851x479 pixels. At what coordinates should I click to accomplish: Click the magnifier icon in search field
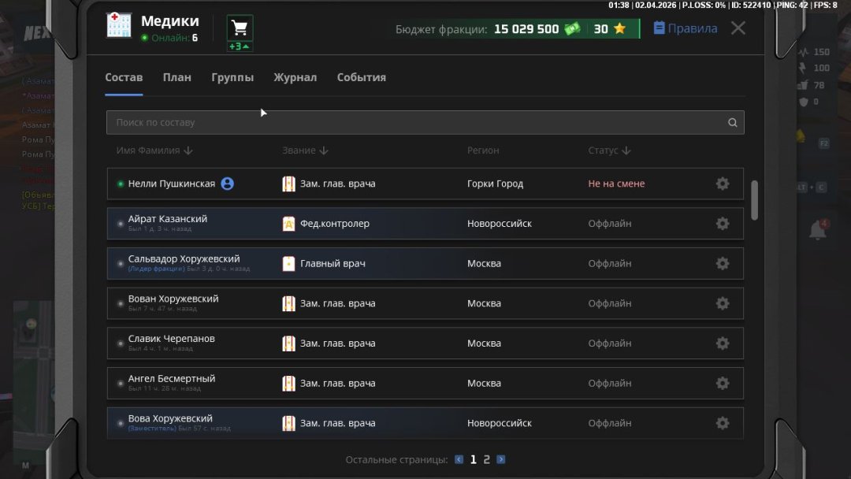[x=733, y=123]
